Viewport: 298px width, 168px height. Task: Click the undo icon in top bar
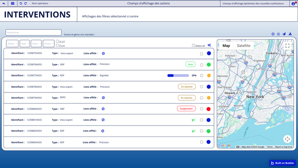pyautogui.click(x=21, y=3)
